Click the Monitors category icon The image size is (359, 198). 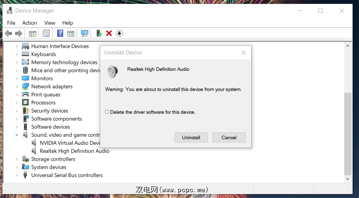tap(25, 78)
